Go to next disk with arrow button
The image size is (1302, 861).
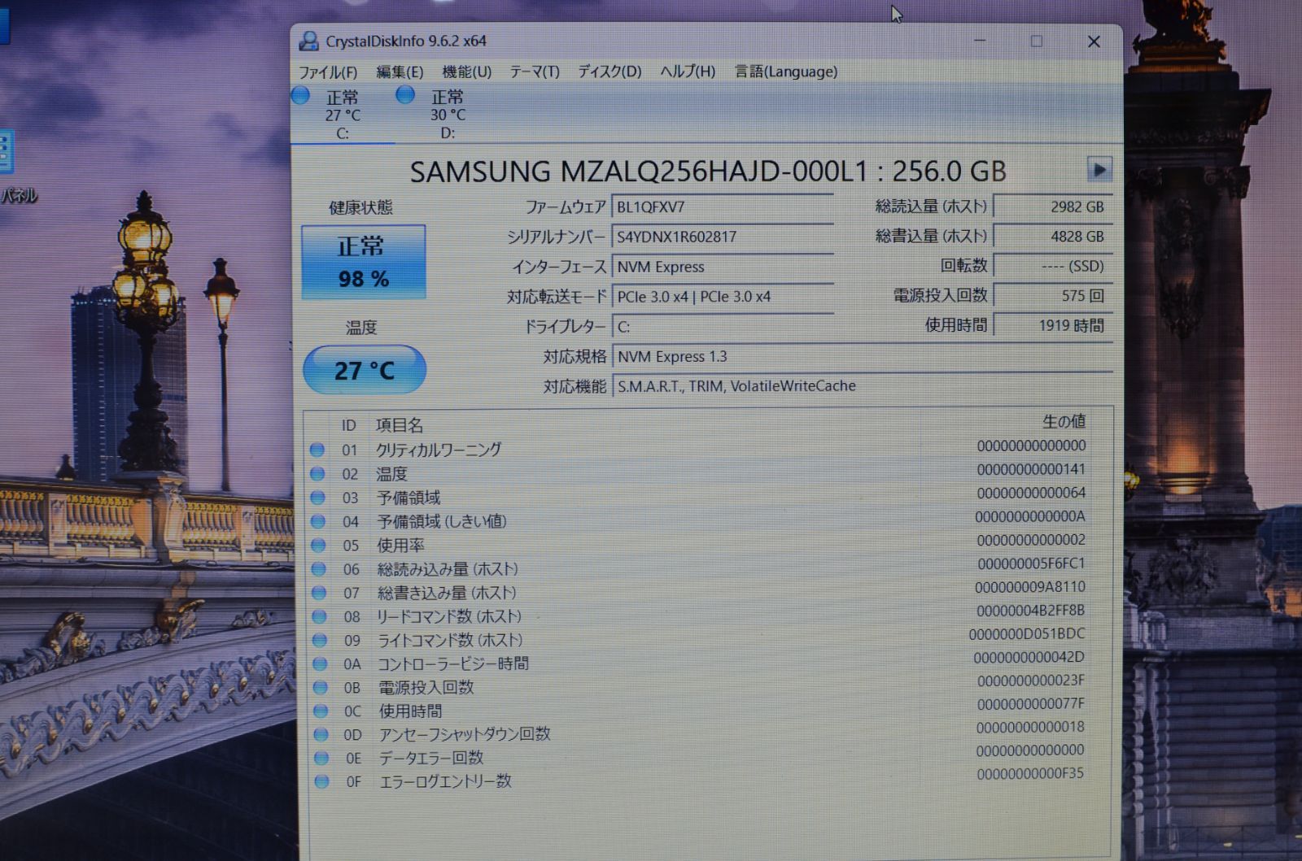coord(1099,170)
